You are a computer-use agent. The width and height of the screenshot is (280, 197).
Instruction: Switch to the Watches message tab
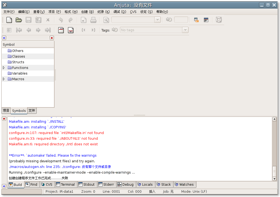click(x=184, y=185)
